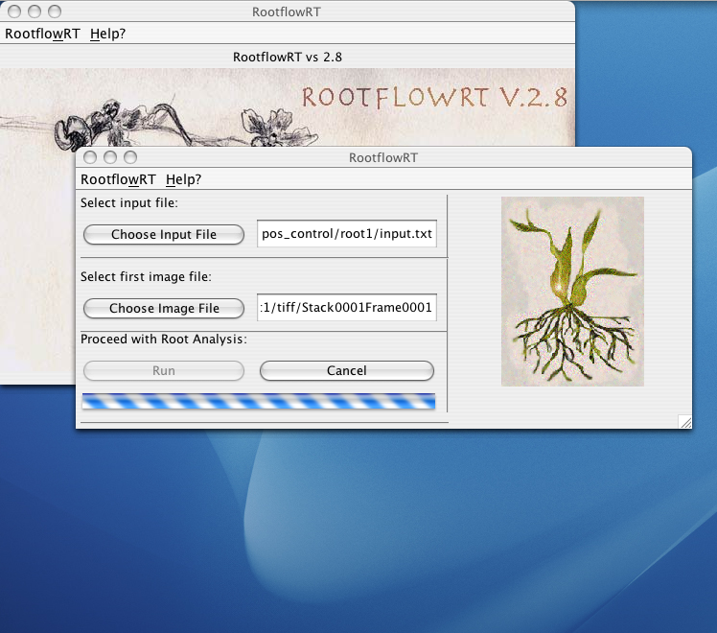This screenshot has height=633, width=717.
Task: Open the Help? menu in the background window
Action: click(107, 34)
